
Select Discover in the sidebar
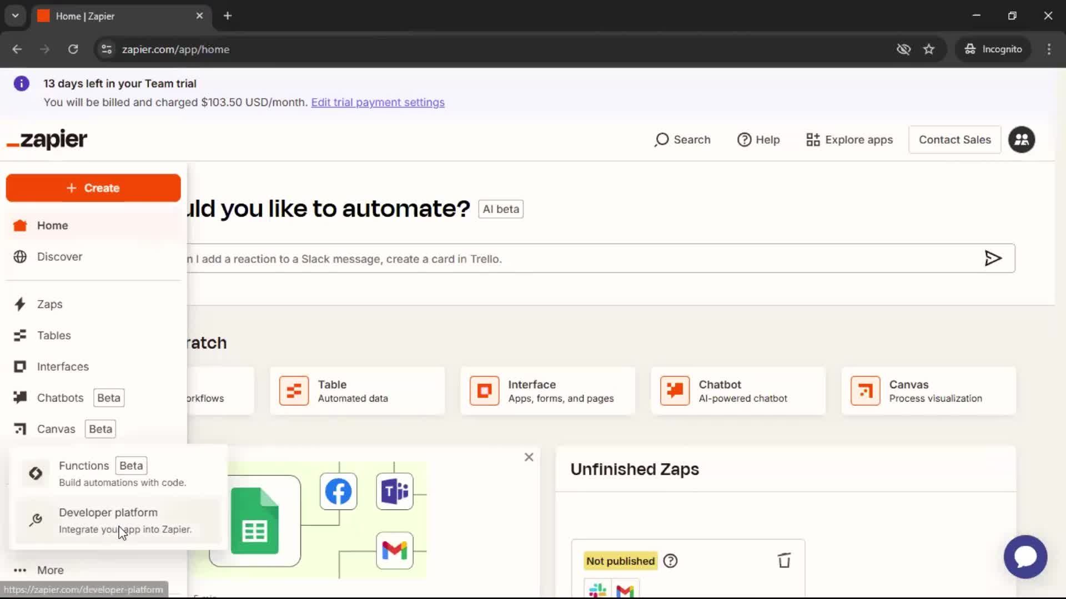click(x=93, y=257)
